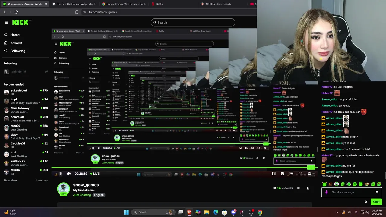
Task: Open Microsoft Edge from taskbar
Action: (x=216, y=212)
